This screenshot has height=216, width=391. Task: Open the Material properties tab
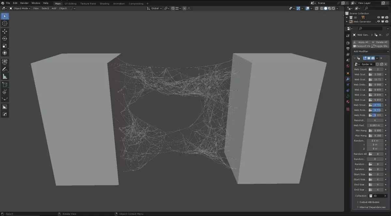tap(348, 102)
